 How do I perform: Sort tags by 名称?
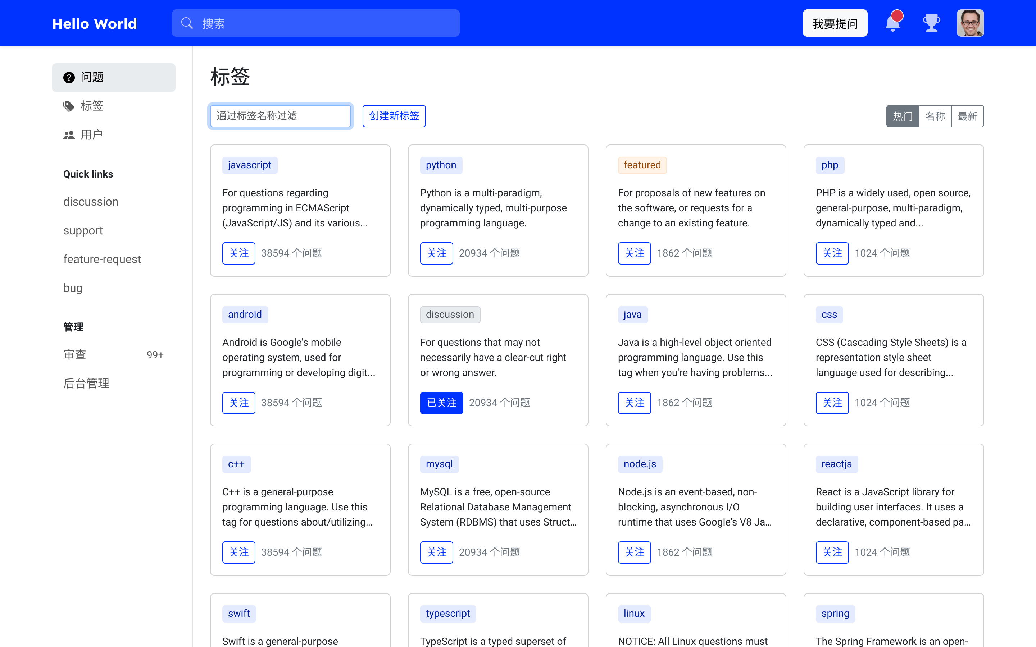pyautogui.click(x=935, y=116)
